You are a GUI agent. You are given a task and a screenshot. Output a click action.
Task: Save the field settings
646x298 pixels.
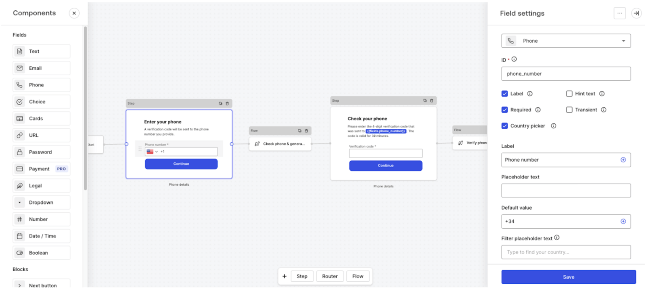pos(568,277)
